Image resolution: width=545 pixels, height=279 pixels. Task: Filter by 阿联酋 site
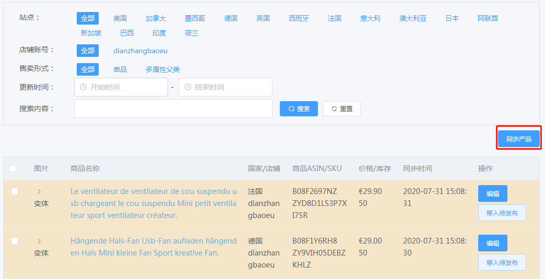pyautogui.click(x=488, y=18)
